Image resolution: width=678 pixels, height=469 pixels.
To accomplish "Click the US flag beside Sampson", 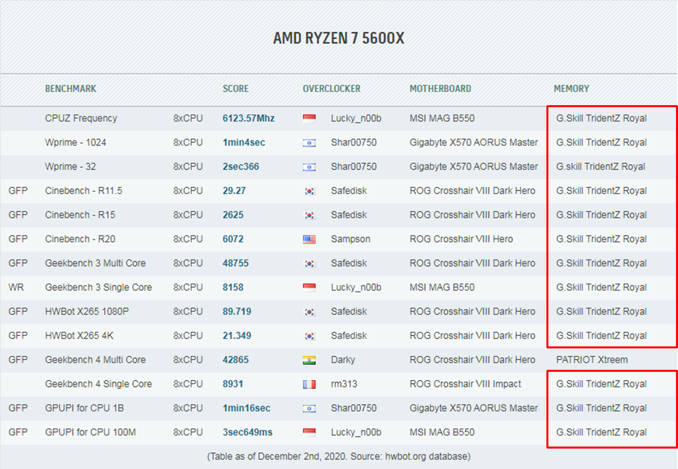I will (309, 240).
